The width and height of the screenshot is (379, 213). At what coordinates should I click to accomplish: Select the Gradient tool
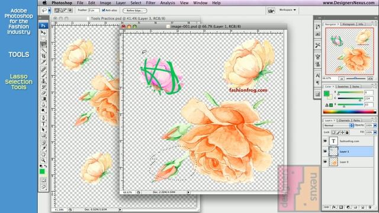43,99
